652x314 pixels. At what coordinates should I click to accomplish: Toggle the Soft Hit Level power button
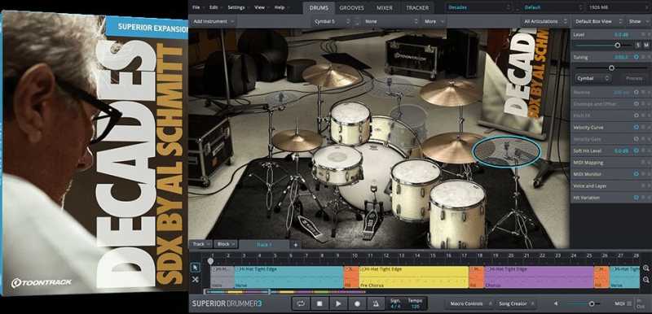coord(637,150)
